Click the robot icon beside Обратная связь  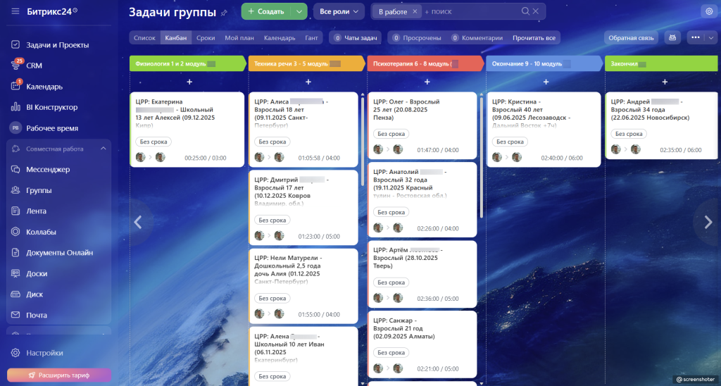(672, 38)
